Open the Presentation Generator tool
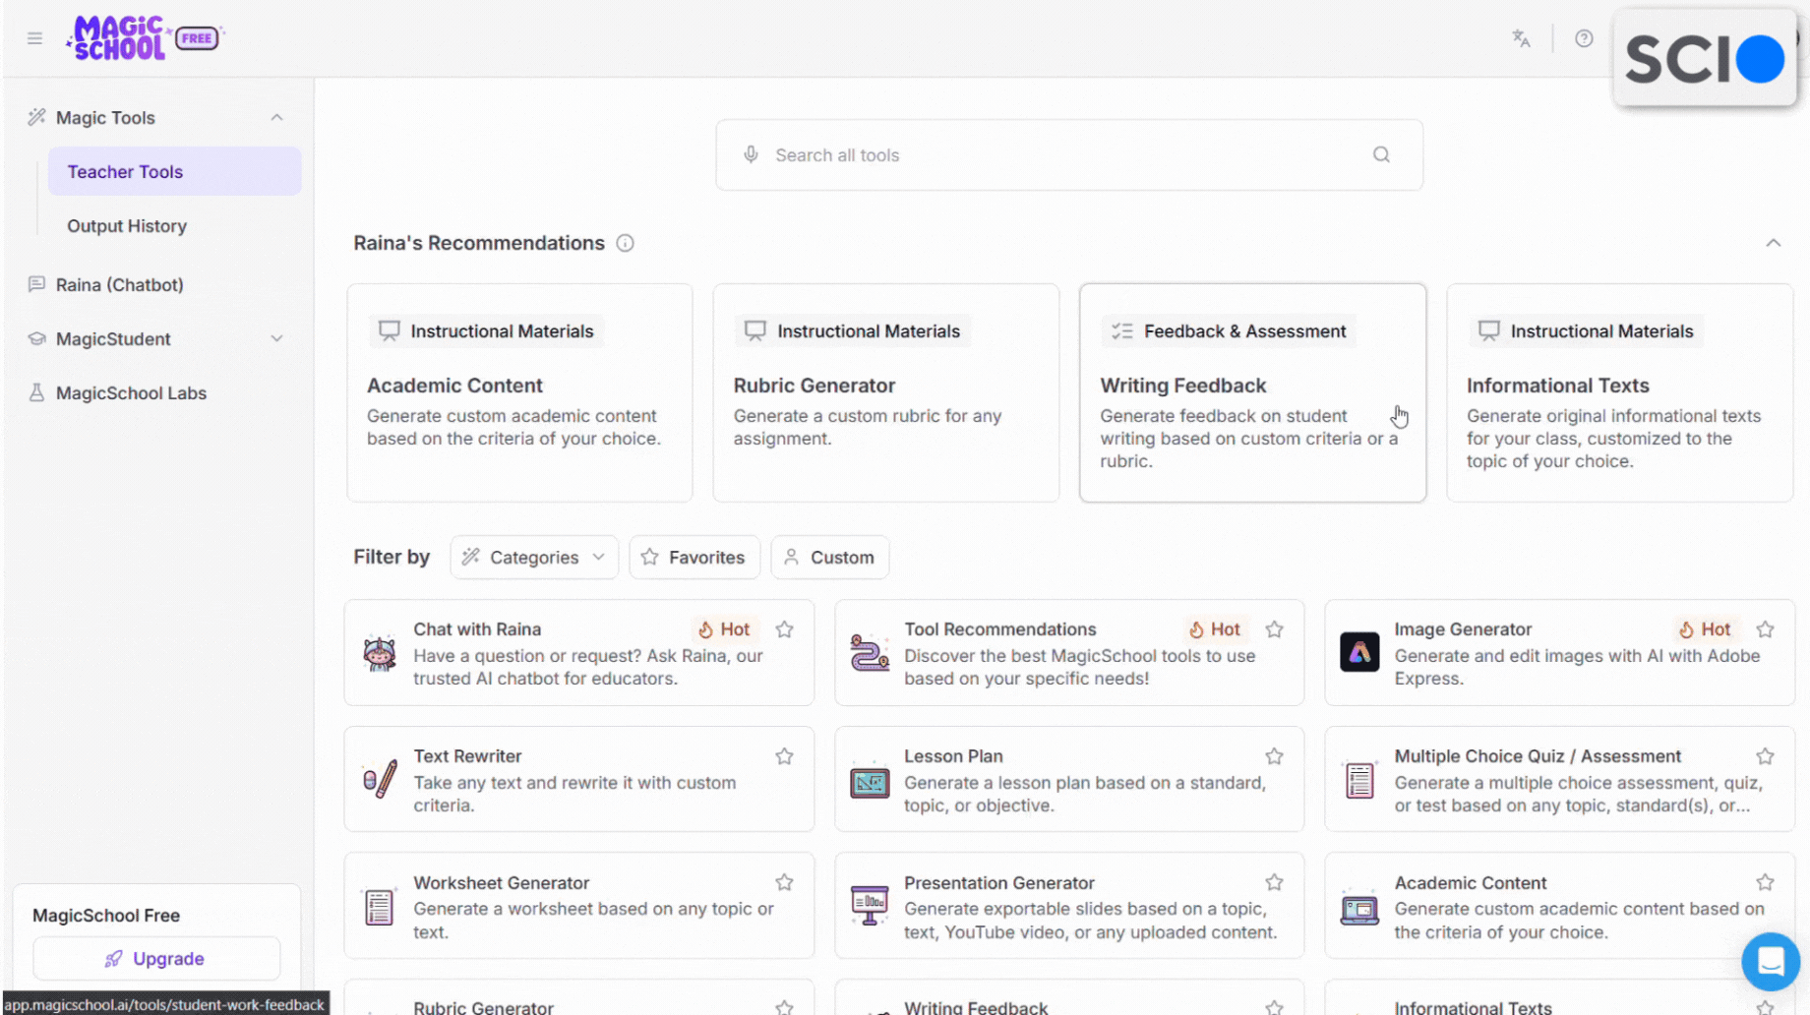 (1069, 906)
